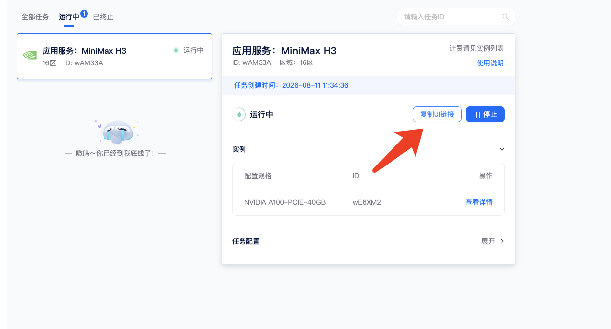611x329 pixels.
Task: Collapse the 实例 section chevron
Action: click(x=502, y=149)
